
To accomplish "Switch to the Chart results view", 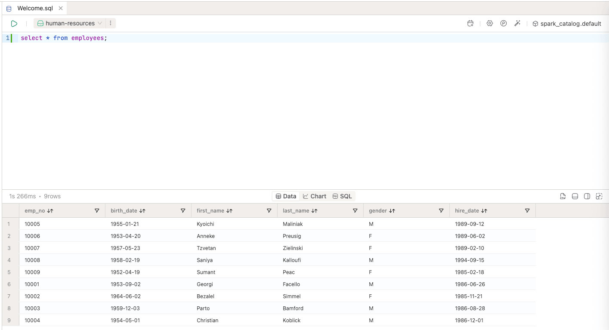I will point(315,196).
